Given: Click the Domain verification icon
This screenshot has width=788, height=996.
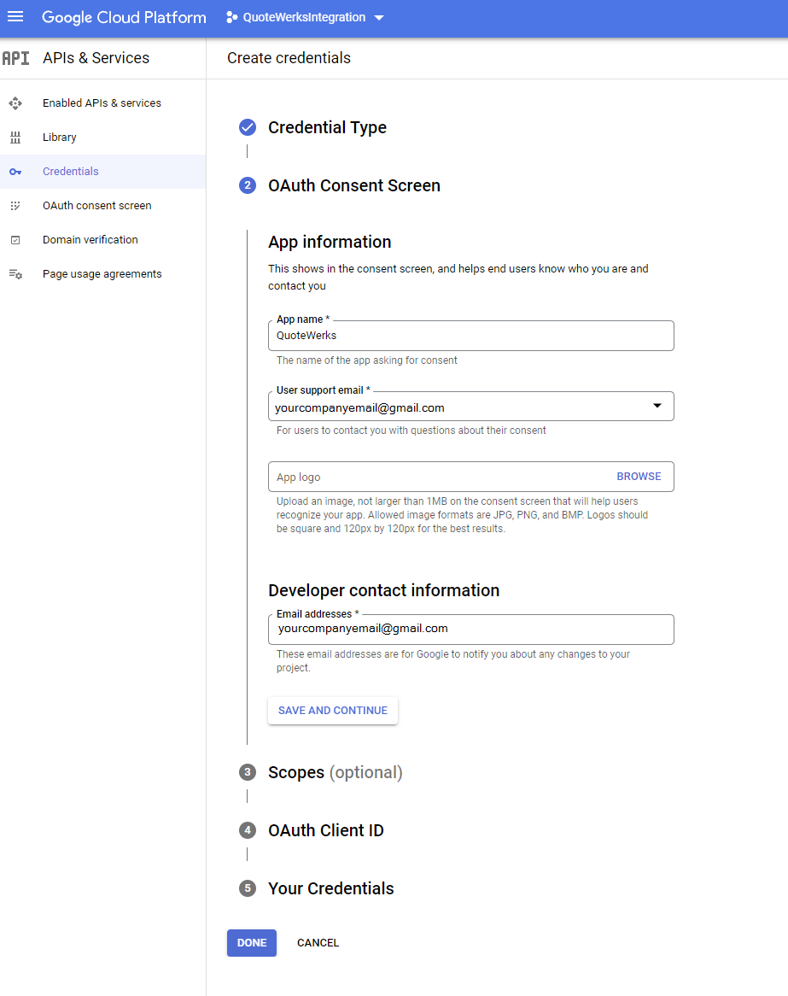Looking at the screenshot, I should 15,240.
